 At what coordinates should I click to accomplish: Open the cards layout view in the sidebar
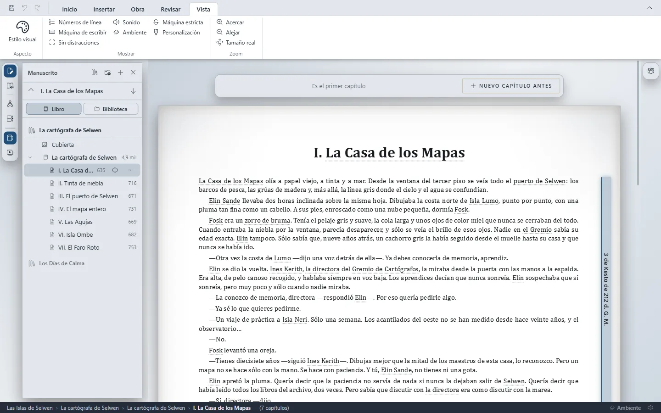pyautogui.click(x=10, y=119)
